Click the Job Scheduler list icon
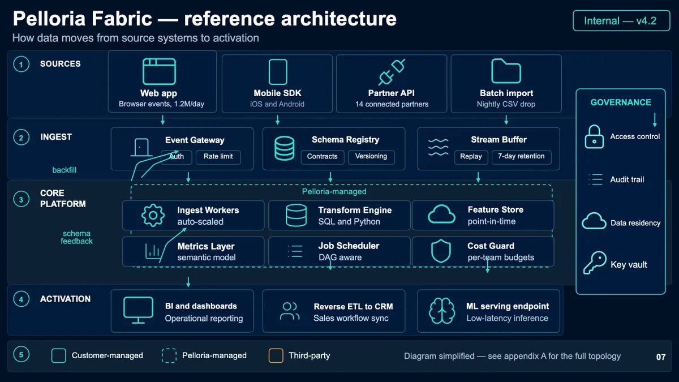679x382 pixels. tap(295, 251)
